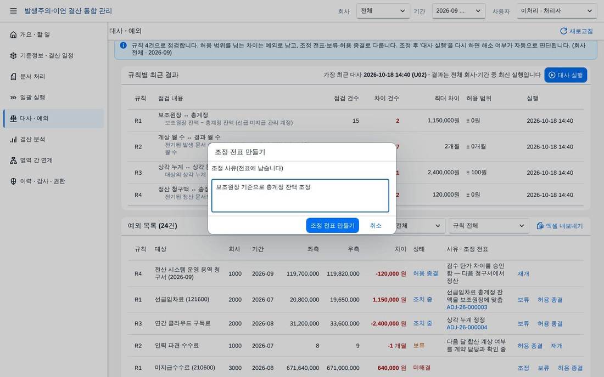Open 일괄 실행 menu item

(54, 98)
